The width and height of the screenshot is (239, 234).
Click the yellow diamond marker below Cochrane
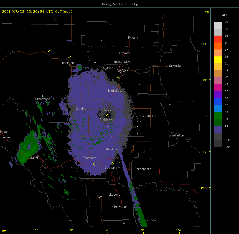(94, 164)
